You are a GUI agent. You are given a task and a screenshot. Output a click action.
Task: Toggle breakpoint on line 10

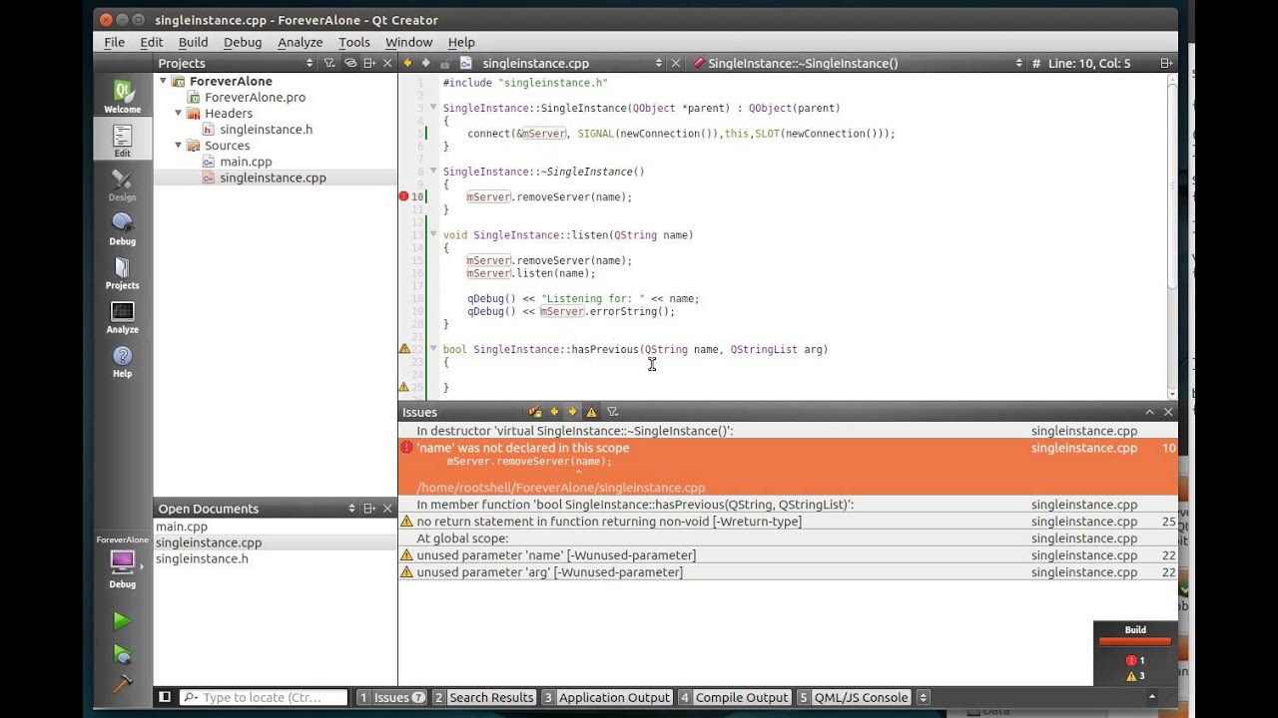point(404,196)
